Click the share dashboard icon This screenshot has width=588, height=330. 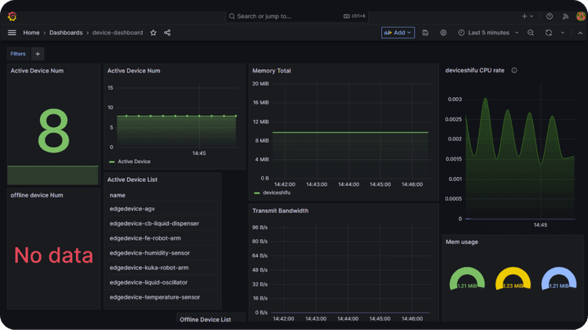(167, 33)
